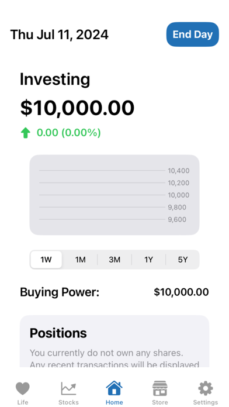Viewport: 229px width, 407px height.
Task: Open the Settings gear icon
Action: point(206,388)
